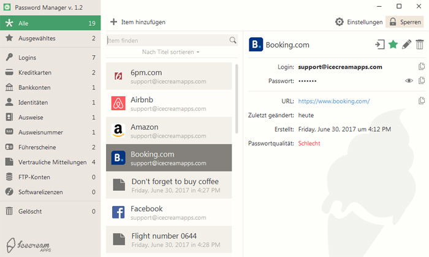Click the Ausweisnummer sidebar icon
429x257 pixels.
[9, 132]
